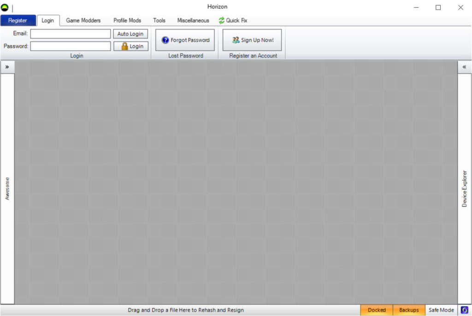The height and width of the screenshot is (316, 472).
Task: Expand the Device Explorer panel chevron
Action: click(465, 67)
